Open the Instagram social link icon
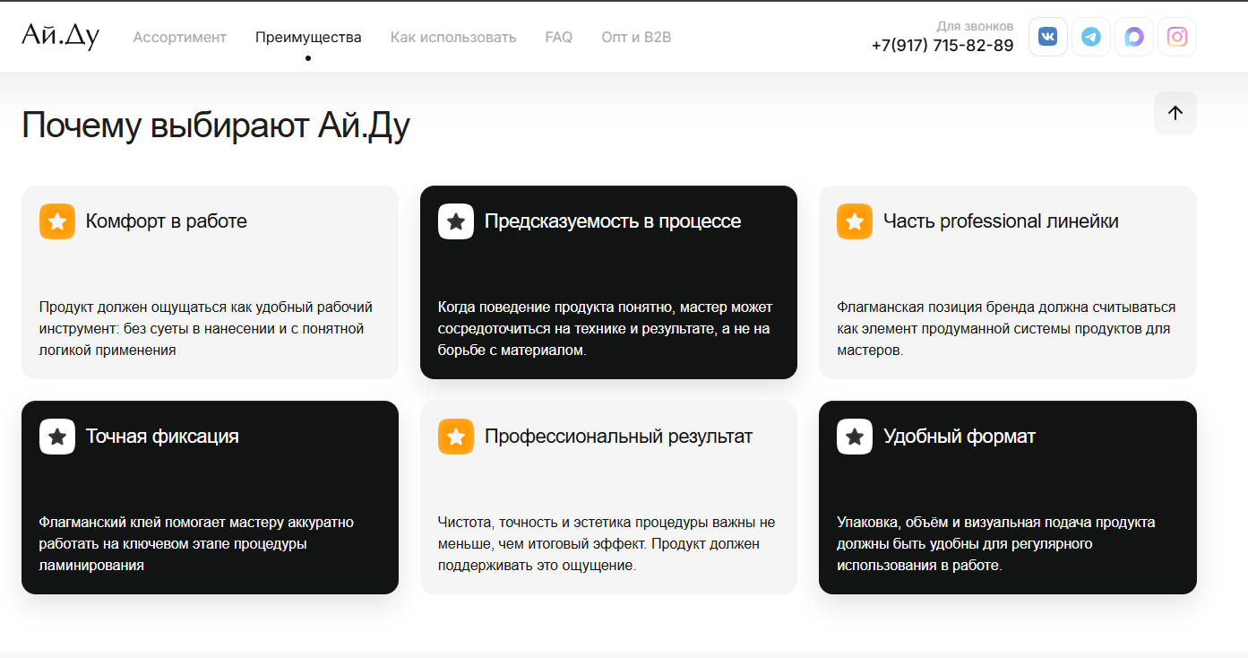The height and width of the screenshot is (658, 1248). coord(1177,37)
